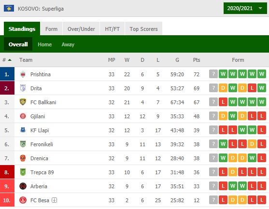Image resolution: width=269 pixels, height=209 pixels.
Task: Click Prishtina club crest icon
Action: 23,74
